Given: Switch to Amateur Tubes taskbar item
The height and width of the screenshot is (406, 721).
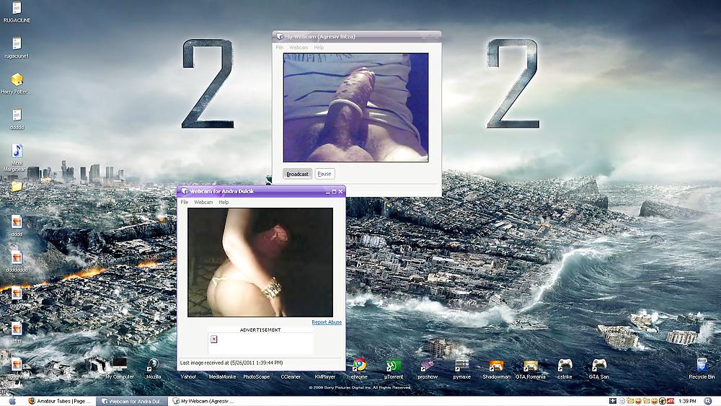Looking at the screenshot, I should tap(60, 401).
